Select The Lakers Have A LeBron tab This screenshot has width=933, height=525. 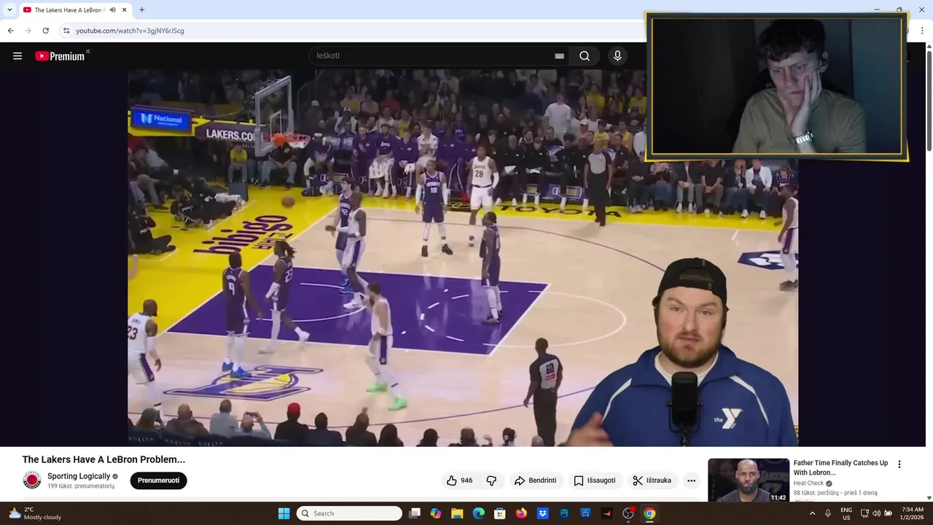click(70, 10)
